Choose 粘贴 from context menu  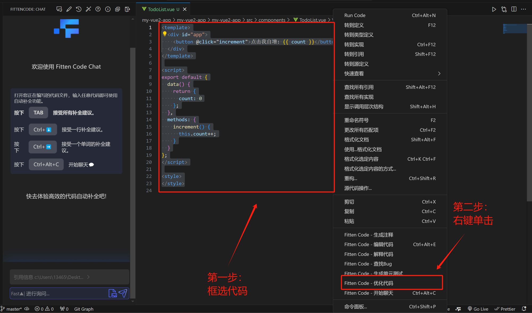coord(390,221)
